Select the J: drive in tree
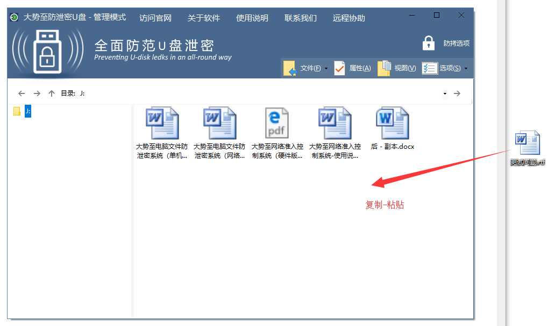Viewport: 555px width, 326px height. click(x=28, y=111)
